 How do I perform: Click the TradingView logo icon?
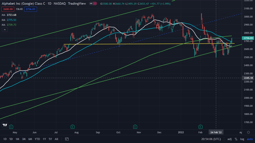tap(4, 125)
